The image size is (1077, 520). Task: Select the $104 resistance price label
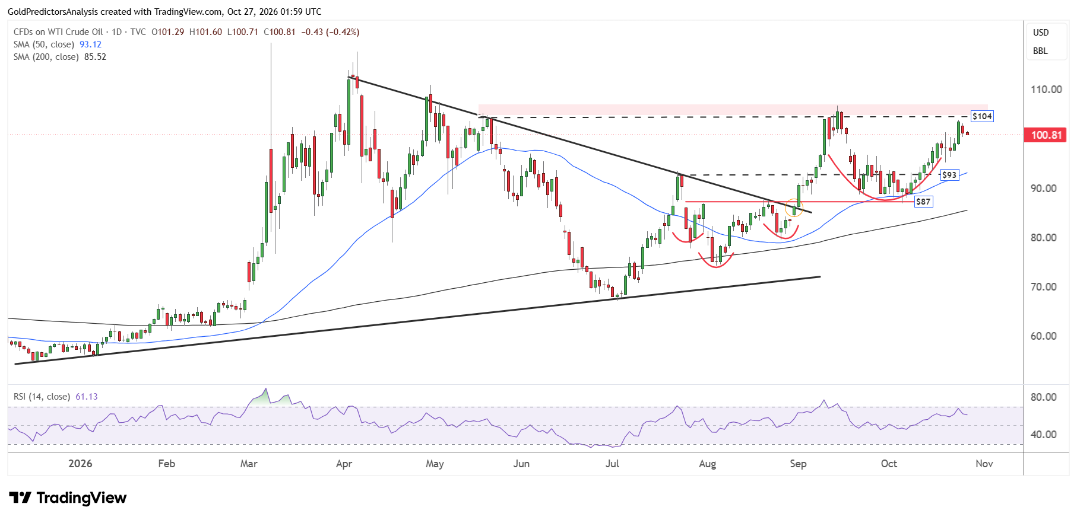point(982,116)
